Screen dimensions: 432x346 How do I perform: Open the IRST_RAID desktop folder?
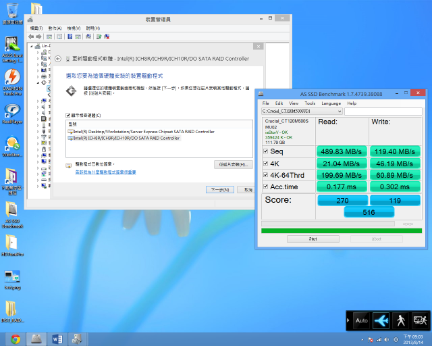click(12, 312)
